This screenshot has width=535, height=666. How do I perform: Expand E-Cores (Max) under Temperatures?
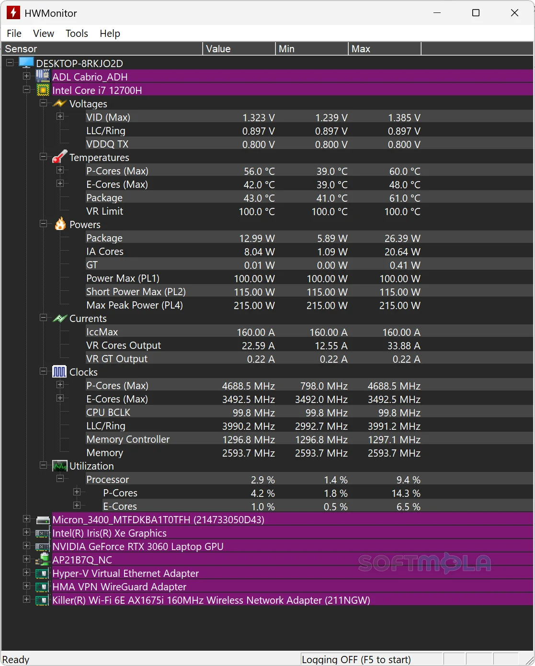pos(60,183)
